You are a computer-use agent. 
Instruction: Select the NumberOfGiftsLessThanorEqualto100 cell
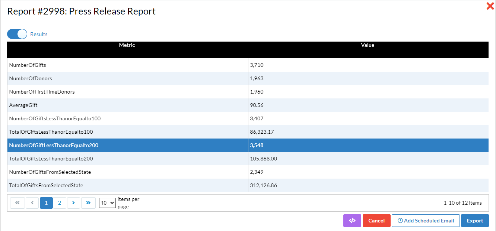pos(128,118)
